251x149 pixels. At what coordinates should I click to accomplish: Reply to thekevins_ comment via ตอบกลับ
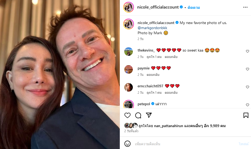pos(171,57)
